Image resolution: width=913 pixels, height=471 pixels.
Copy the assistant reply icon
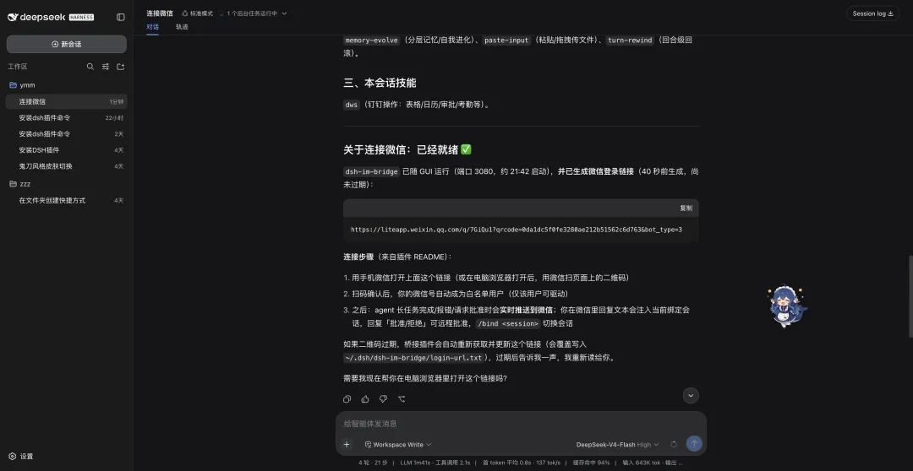347,399
